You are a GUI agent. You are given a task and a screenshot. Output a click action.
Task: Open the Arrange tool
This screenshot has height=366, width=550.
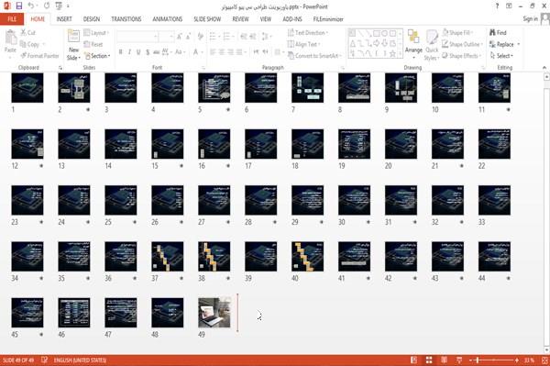413,42
